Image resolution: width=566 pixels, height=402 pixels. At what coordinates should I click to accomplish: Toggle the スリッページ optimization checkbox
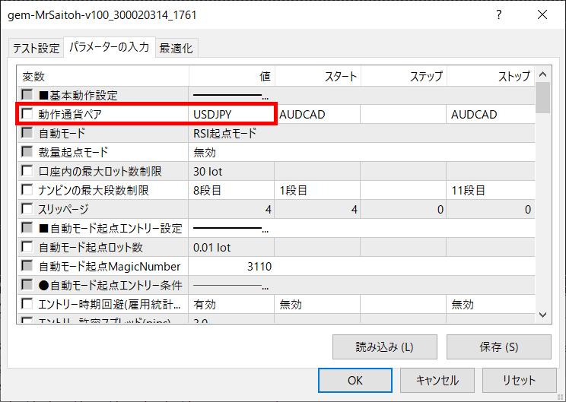pos(27,209)
